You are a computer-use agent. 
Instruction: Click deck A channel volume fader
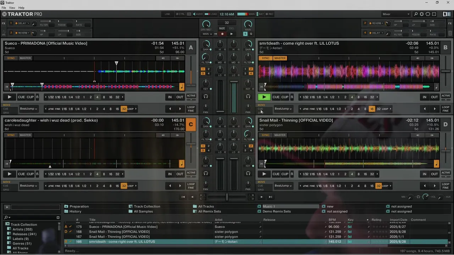(x=220, y=112)
